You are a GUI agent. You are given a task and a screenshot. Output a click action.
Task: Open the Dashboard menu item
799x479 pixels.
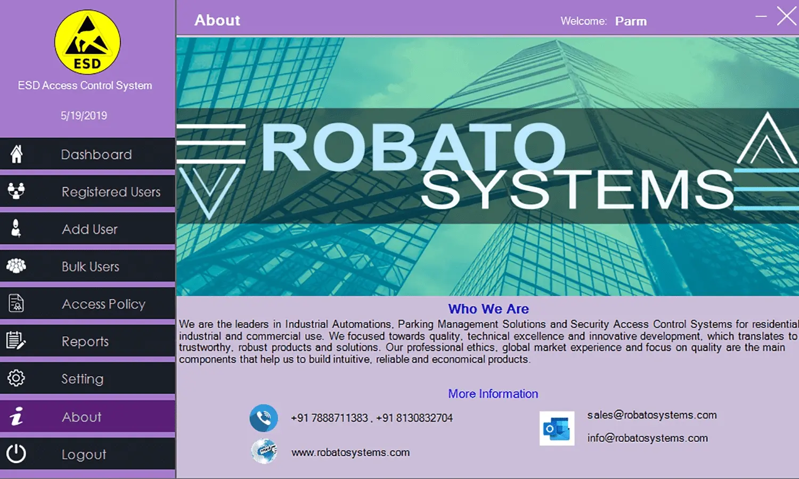[x=96, y=154]
